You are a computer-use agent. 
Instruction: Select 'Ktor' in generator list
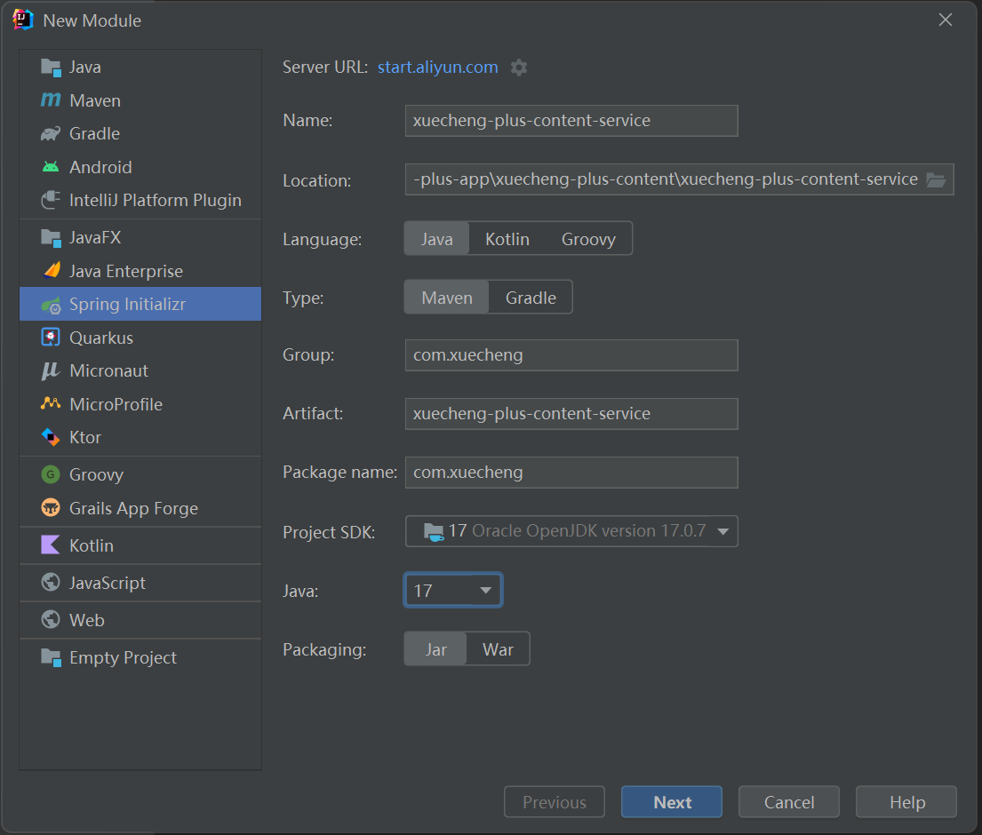(140, 438)
